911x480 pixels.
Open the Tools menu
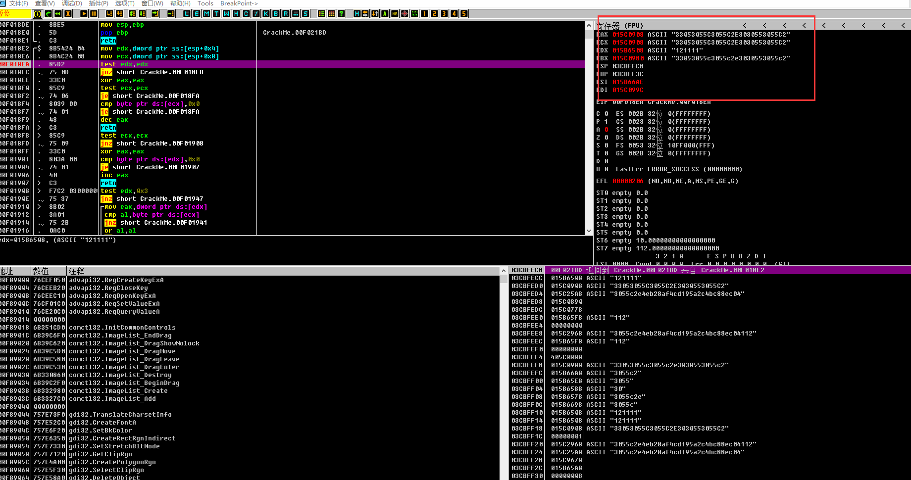(x=205, y=3)
